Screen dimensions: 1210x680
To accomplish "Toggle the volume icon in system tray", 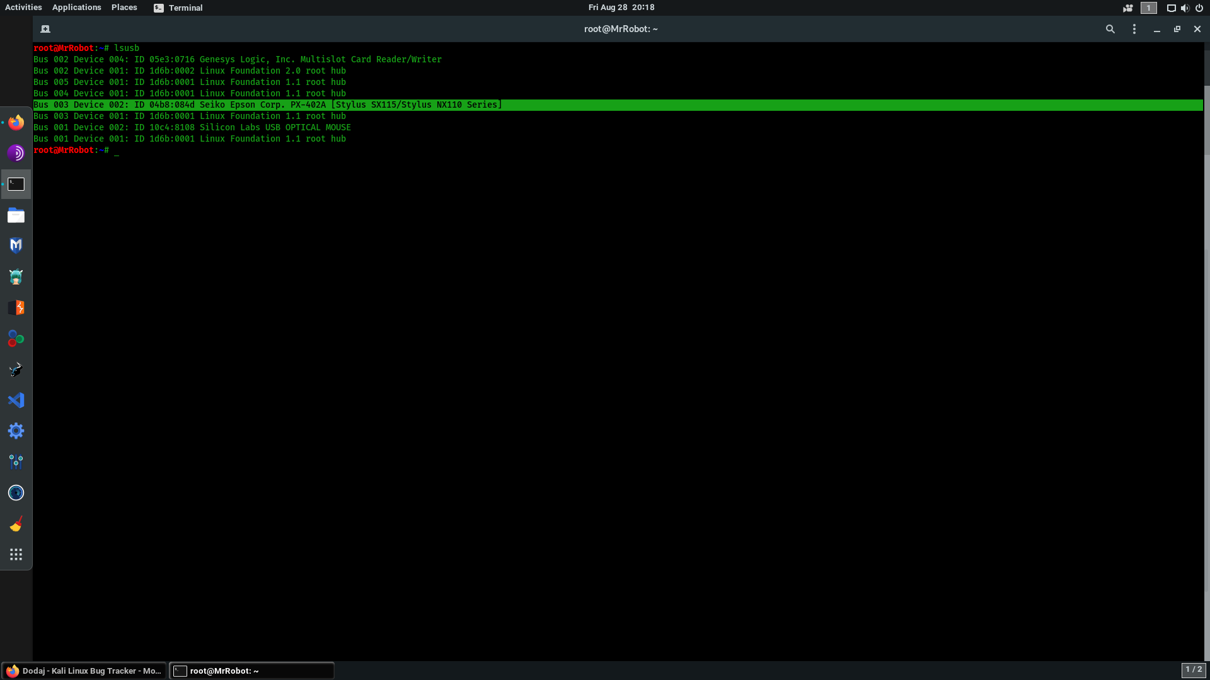I will (x=1185, y=8).
